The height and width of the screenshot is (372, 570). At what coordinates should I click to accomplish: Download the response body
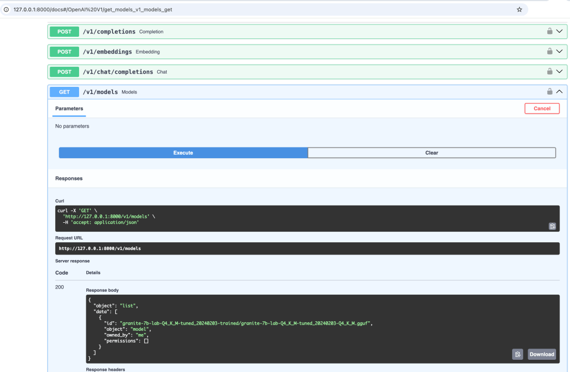click(542, 354)
